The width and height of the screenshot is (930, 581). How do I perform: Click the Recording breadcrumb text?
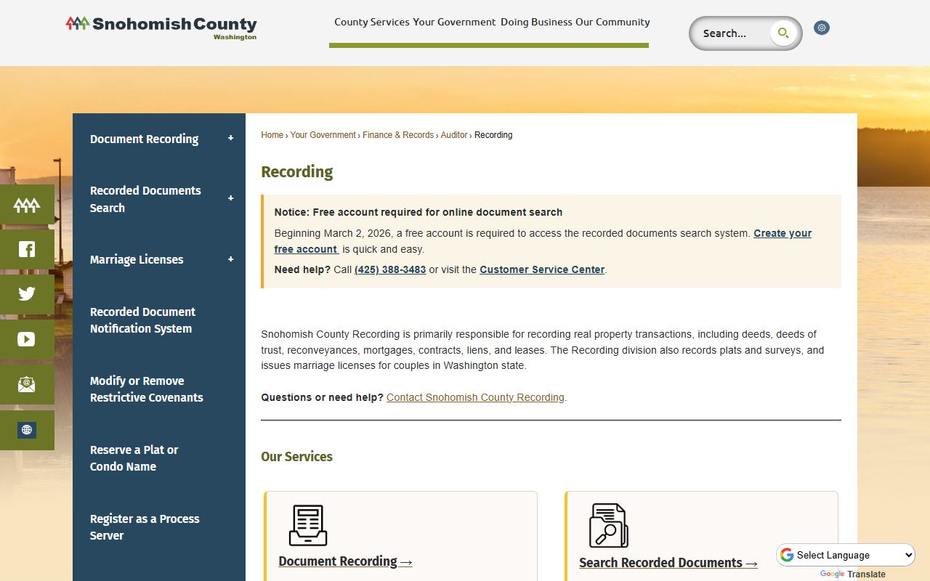click(493, 135)
